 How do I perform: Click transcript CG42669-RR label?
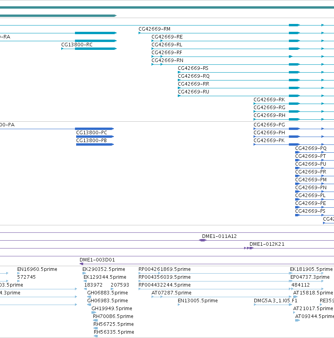(x=193, y=84)
